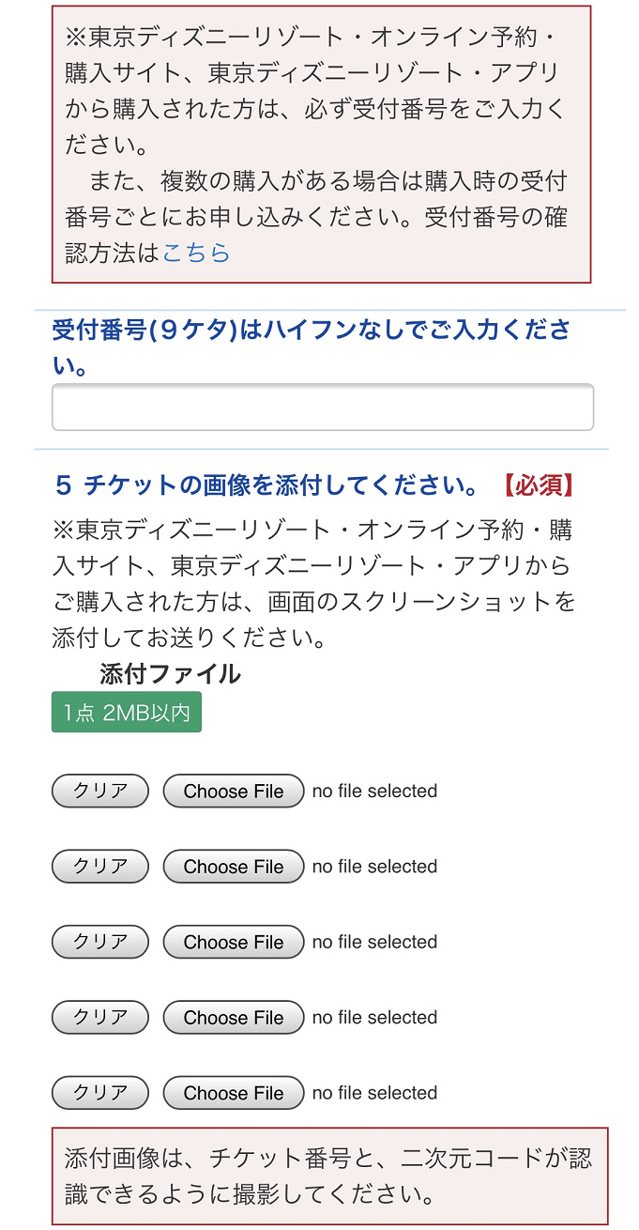Click the fifth Choose File button

tap(233, 1093)
